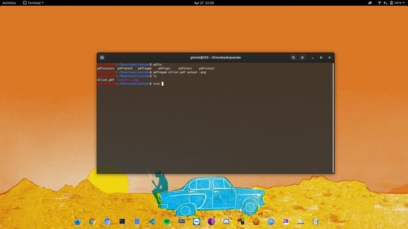Open the scanner-like device icon in dock

[300, 221]
